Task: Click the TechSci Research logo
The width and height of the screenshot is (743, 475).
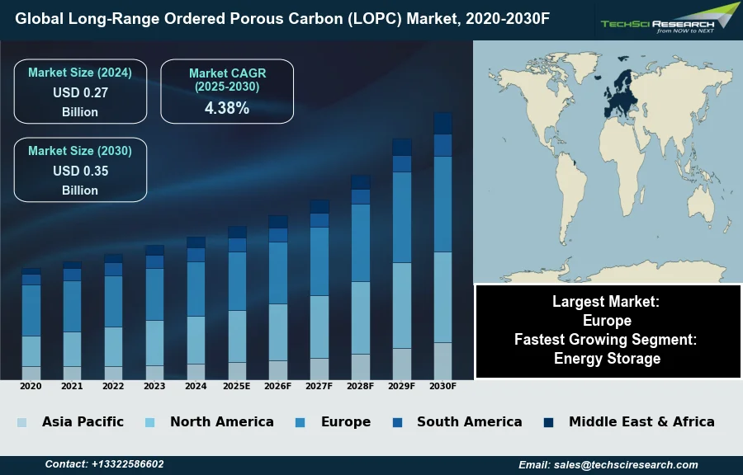Action: point(669,19)
